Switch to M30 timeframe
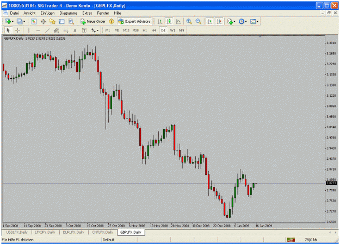Screen dimensions: 340x244 135,30
